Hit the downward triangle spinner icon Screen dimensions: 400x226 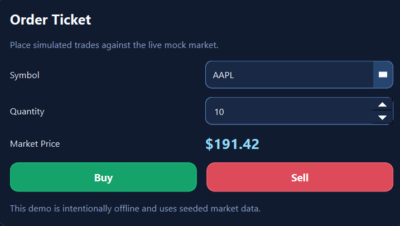pyautogui.click(x=382, y=118)
